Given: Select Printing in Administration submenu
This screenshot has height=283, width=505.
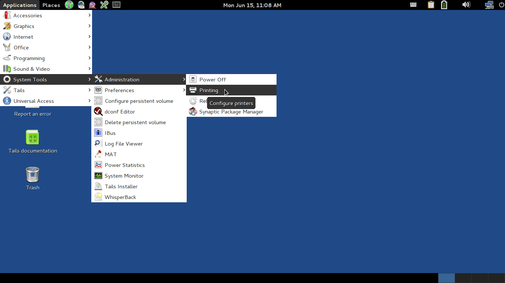Looking at the screenshot, I should click(231, 90).
